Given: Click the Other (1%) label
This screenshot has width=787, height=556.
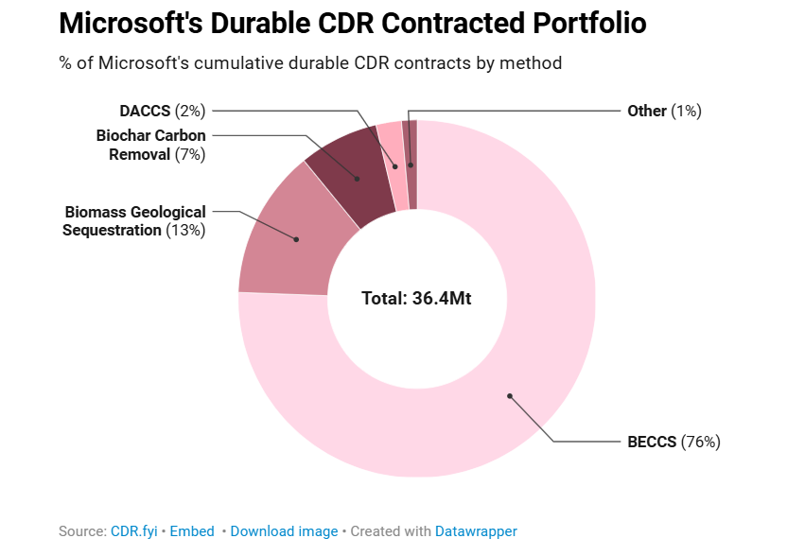Looking at the screenshot, I should pyautogui.click(x=663, y=111).
